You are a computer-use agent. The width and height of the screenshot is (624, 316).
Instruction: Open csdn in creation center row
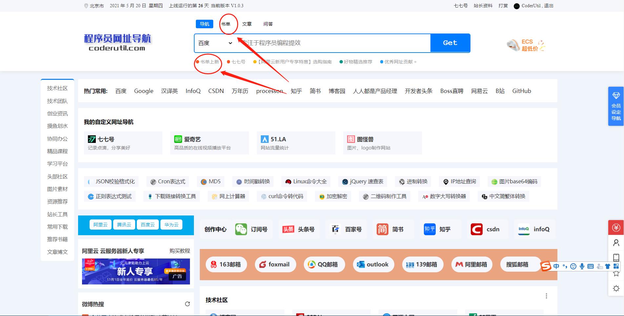tap(487, 229)
